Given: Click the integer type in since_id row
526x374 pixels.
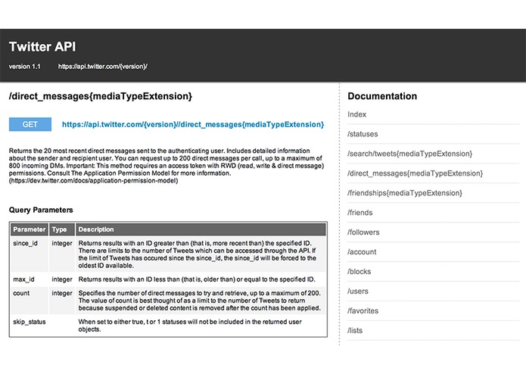Looking at the screenshot, I should pyautogui.click(x=62, y=243).
